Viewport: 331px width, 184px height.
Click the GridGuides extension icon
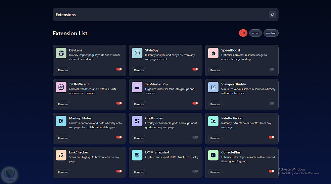(x=137, y=121)
